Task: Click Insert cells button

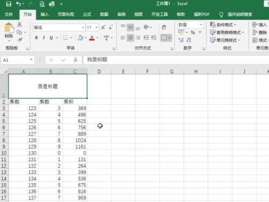Action: click(x=259, y=25)
